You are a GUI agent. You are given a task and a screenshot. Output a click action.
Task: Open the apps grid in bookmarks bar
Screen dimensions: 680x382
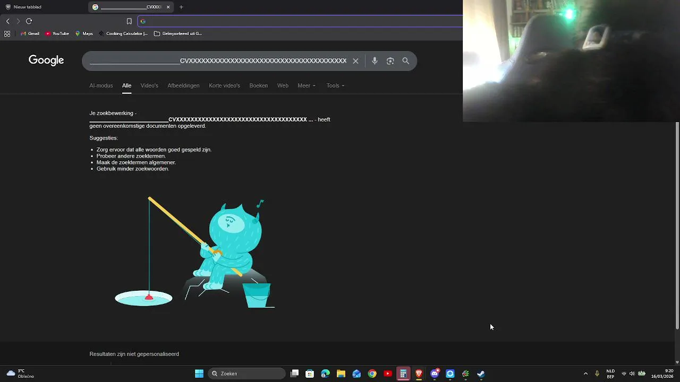coord(7,33)
